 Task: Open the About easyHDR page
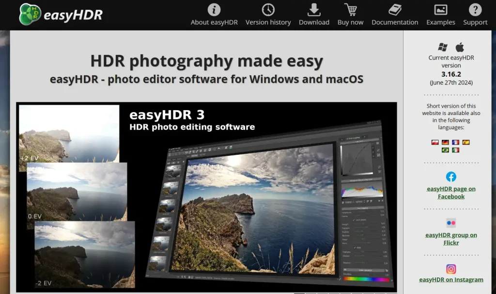click(214, 15)
